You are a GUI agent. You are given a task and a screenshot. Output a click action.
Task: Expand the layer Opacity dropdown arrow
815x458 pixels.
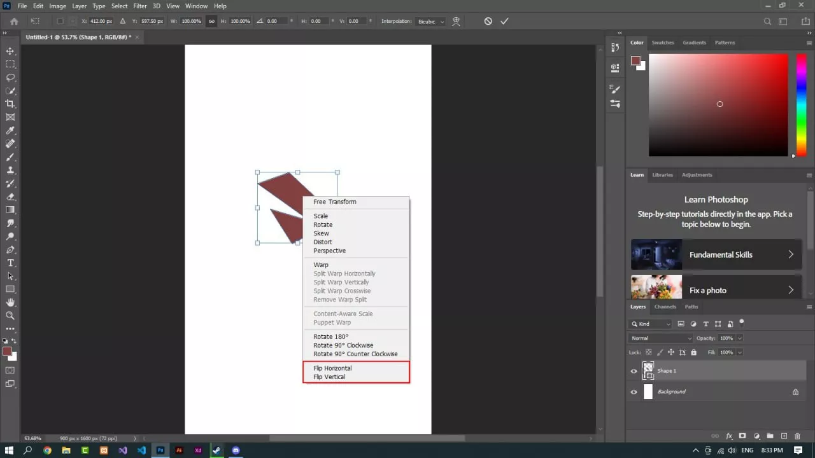[739, 338]
